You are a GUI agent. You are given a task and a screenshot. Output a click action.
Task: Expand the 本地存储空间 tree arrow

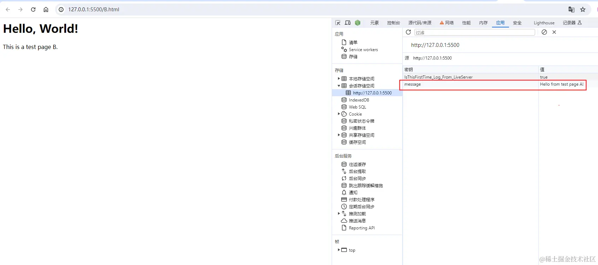339,79
